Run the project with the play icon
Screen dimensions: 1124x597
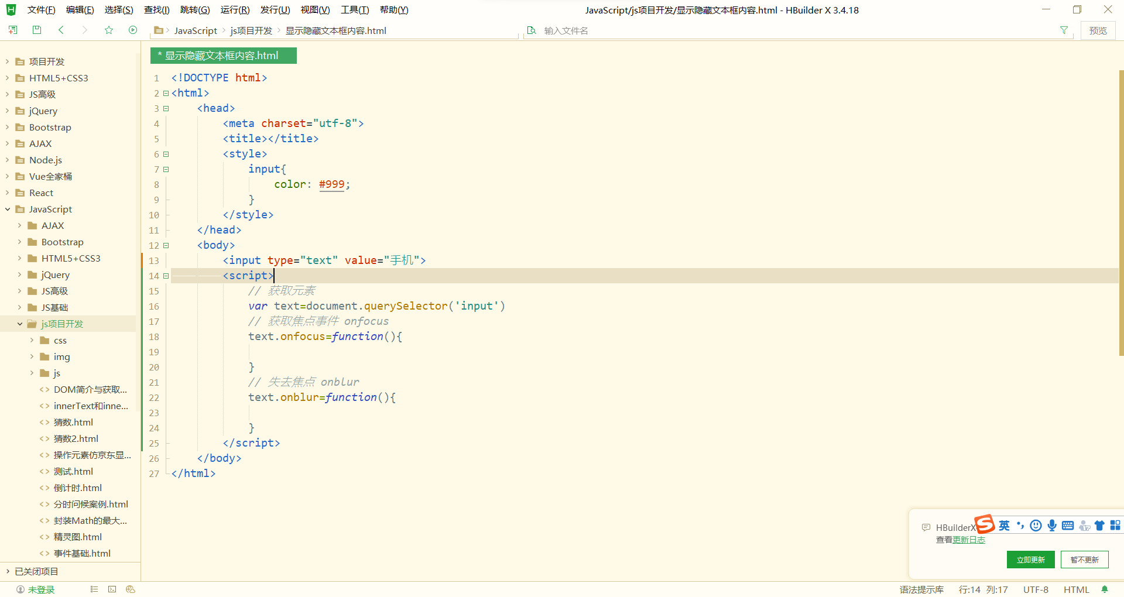(133, 30)
